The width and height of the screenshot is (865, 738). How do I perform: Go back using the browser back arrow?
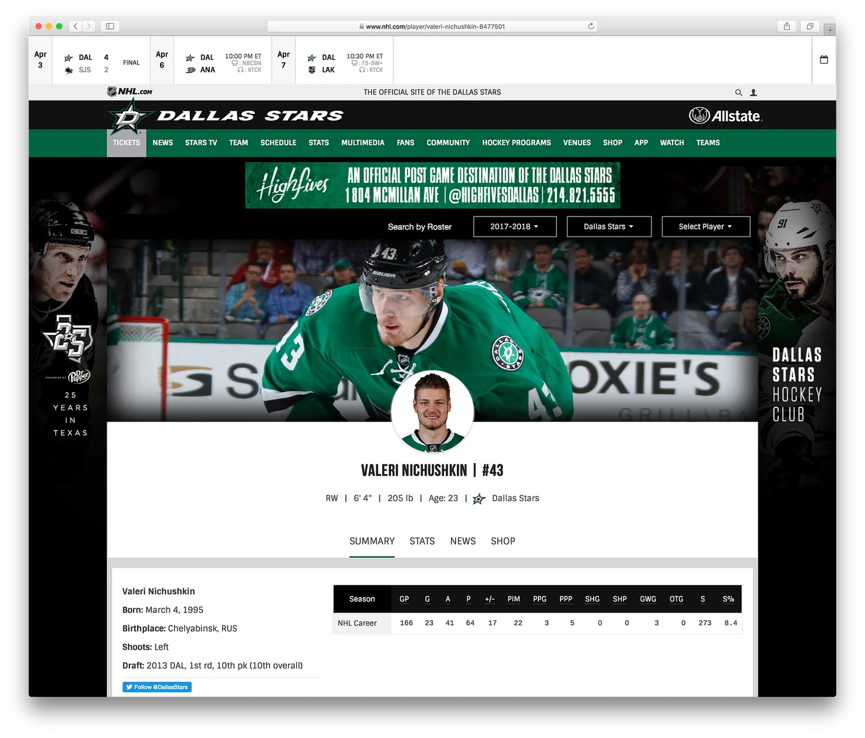tap(75, 26)
